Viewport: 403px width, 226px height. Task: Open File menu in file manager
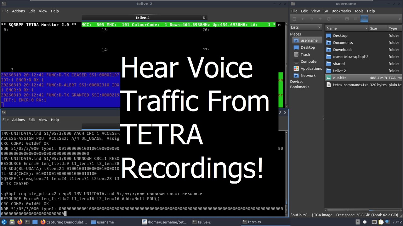[x=294, y=11]
